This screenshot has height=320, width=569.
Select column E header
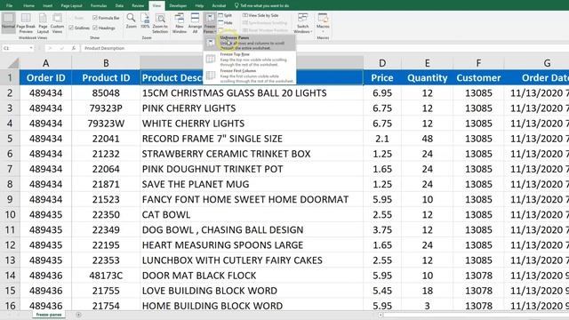coord(427,63)
